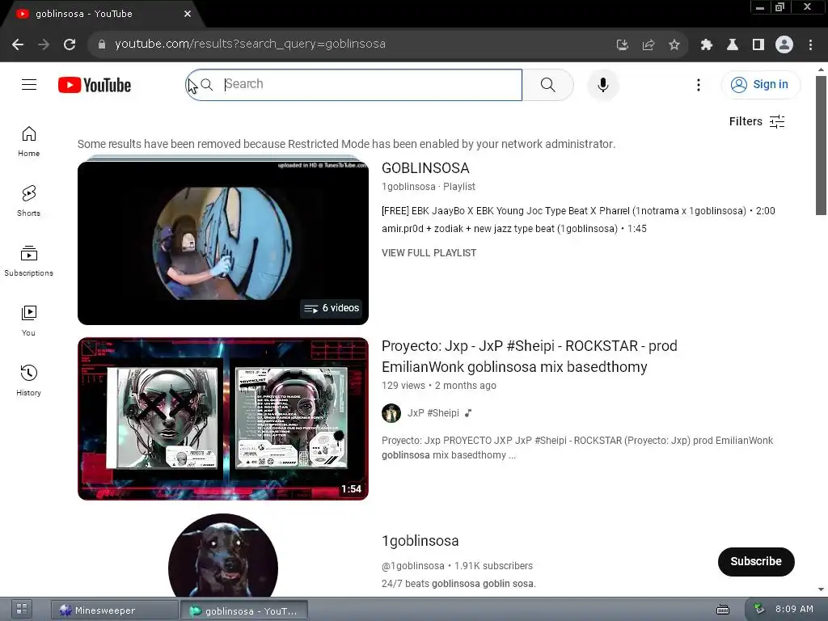Open Subscriptions from the sidebar
This screenshot has height=621, width=828.
click(x=28, y=261)
